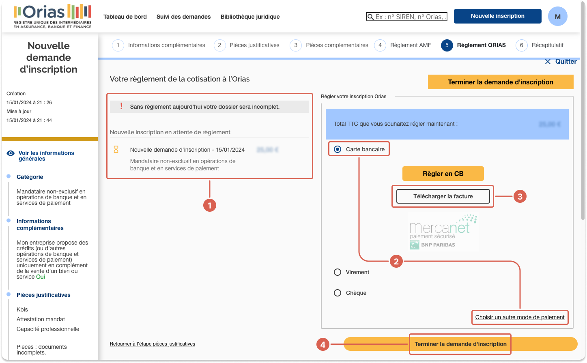Image resolution: width=587 pixels, height=363 pixels.
Task: Click Choisir un autre mode de paiement link
Action: pos(520,318)
